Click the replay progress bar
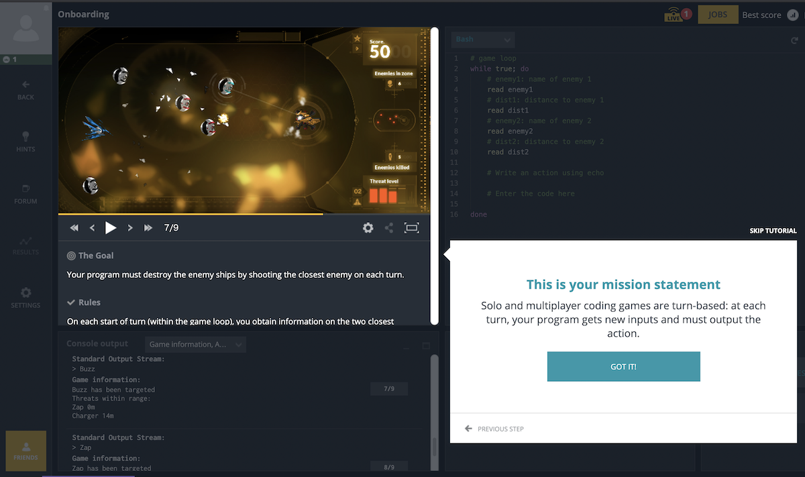Viewport: 805px width, 477px height. pos(244,215)
